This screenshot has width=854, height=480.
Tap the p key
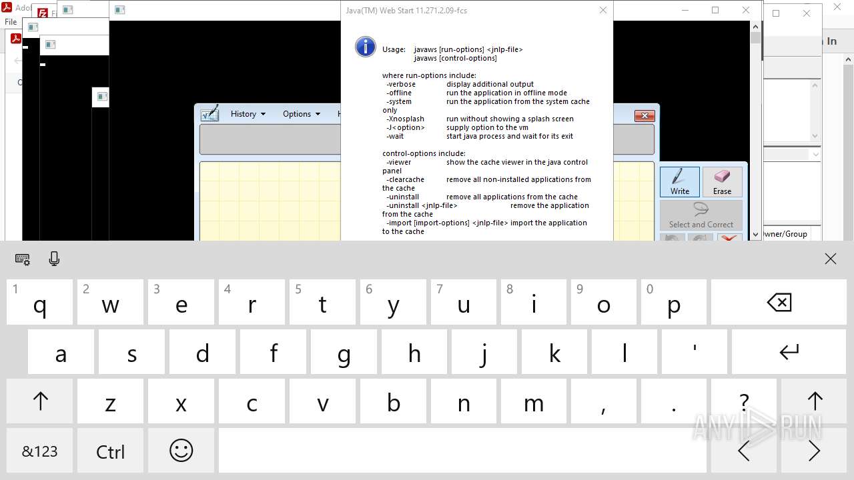674,302
